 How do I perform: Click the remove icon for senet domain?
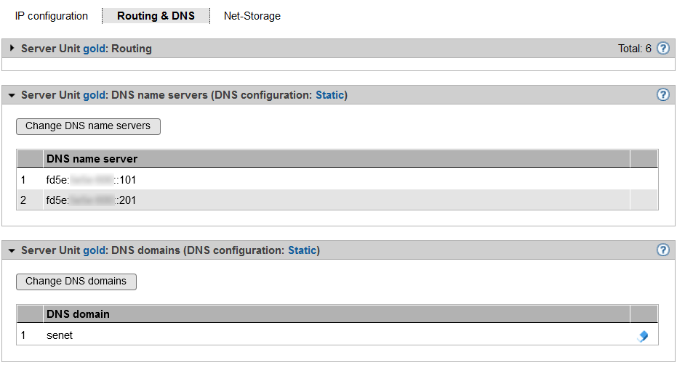tap(643, 336)
